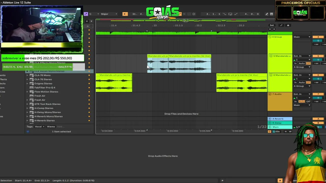Click the Set locator button
Image resolution: width=326 pixels, height=183 pixels.
pos(272,25)
